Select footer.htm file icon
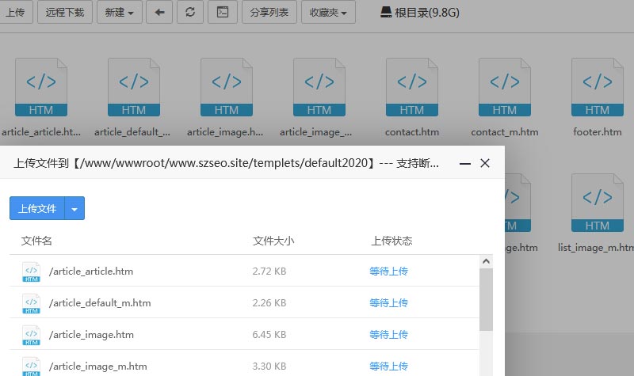 pyautogui.click(x=598, y=87)
